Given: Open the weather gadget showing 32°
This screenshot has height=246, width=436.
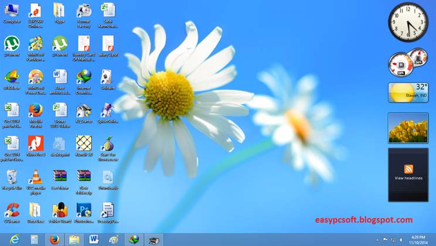Looking at the screenshot, I should (x=408, y=93).
